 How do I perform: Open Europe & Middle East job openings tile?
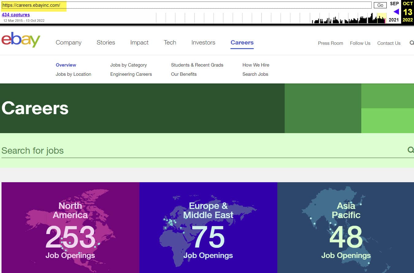tap(208, 228)
